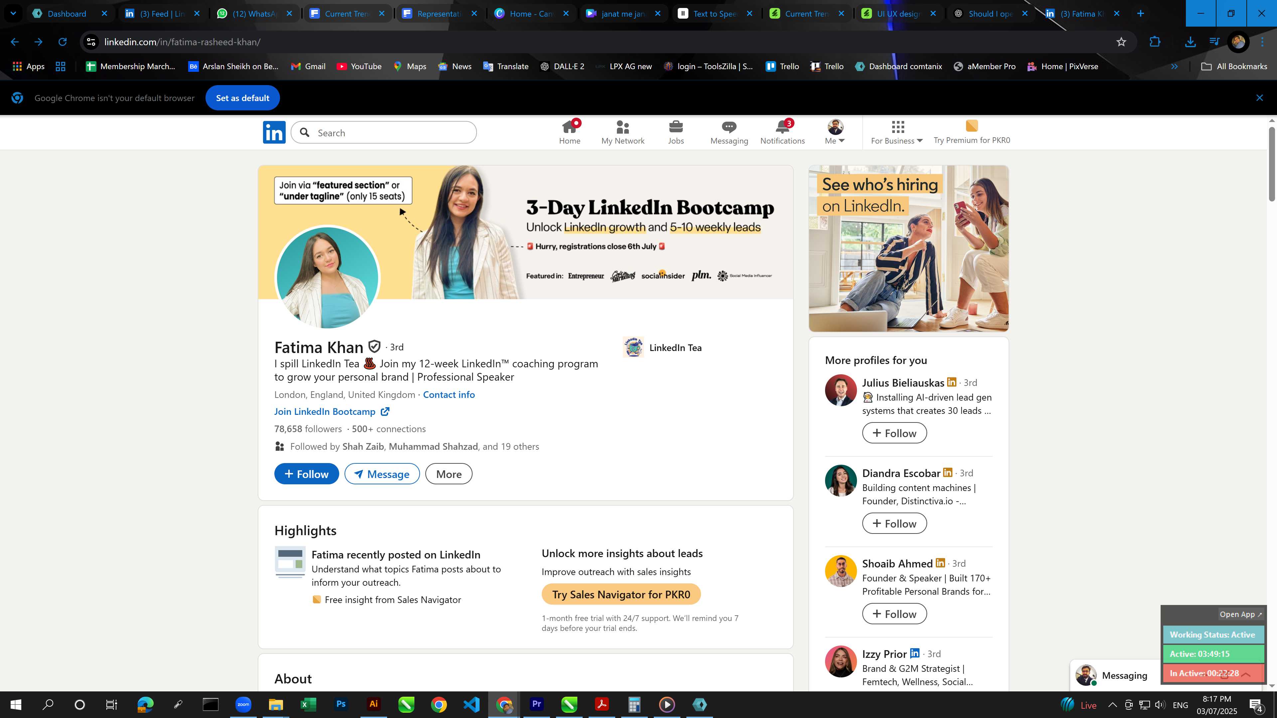1277x718 pixels.
Task: Open Chrome downloads icon
Action: (1190, 42)
